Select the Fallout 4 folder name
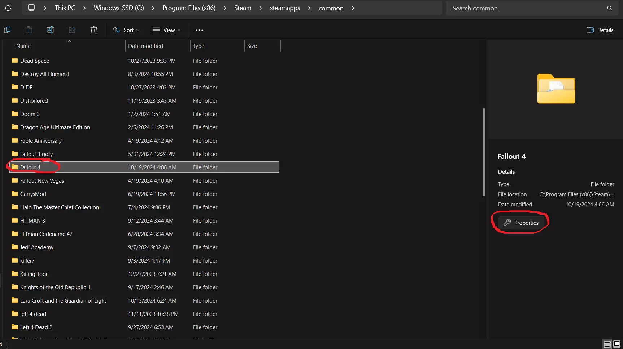The width and height of the screenshot is (623, 349). pyautogui.click(x=30, y=167)
